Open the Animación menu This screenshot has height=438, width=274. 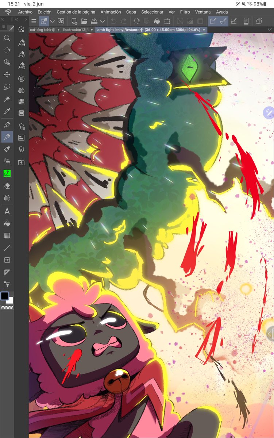[x=111, y=12]
